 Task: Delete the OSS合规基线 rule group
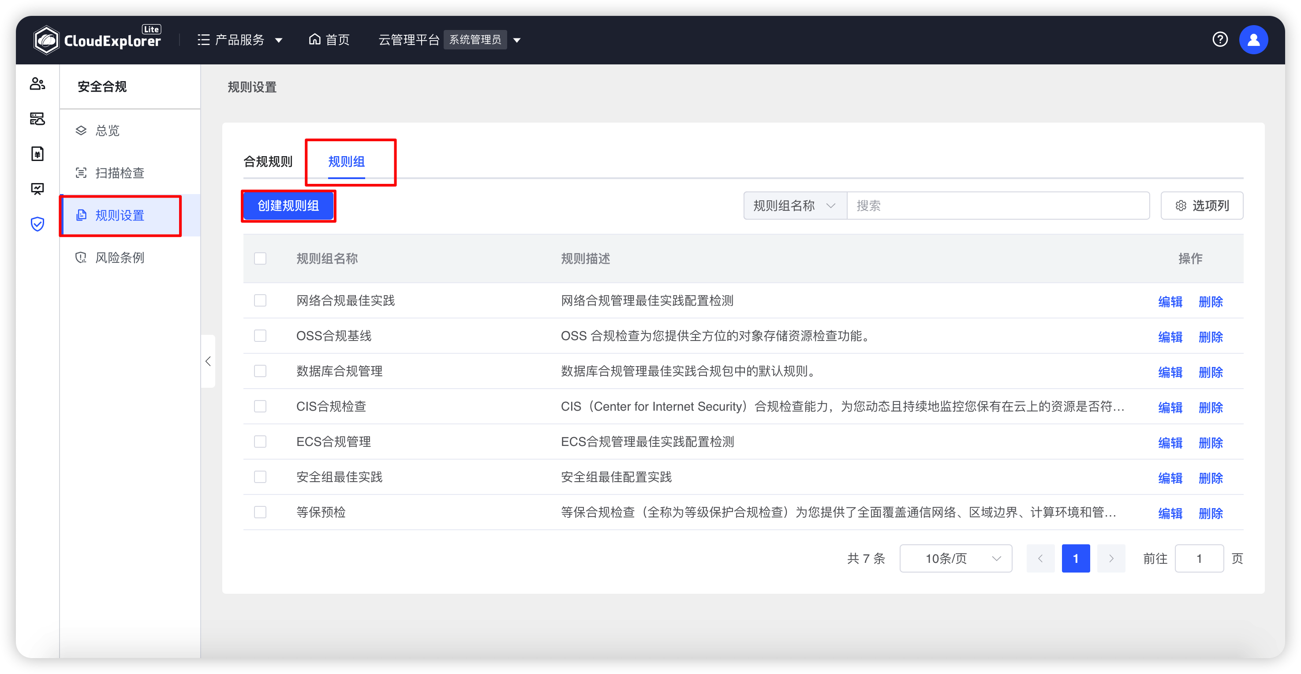[1211, 337]
